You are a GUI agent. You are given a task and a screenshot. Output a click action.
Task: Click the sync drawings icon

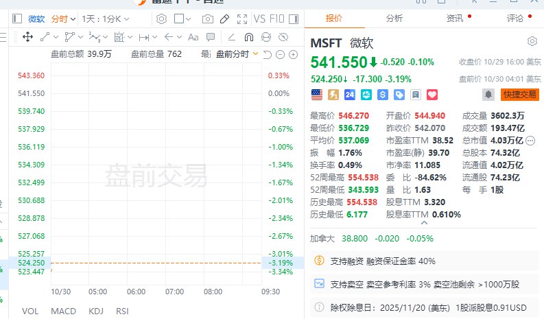point(266,37)
